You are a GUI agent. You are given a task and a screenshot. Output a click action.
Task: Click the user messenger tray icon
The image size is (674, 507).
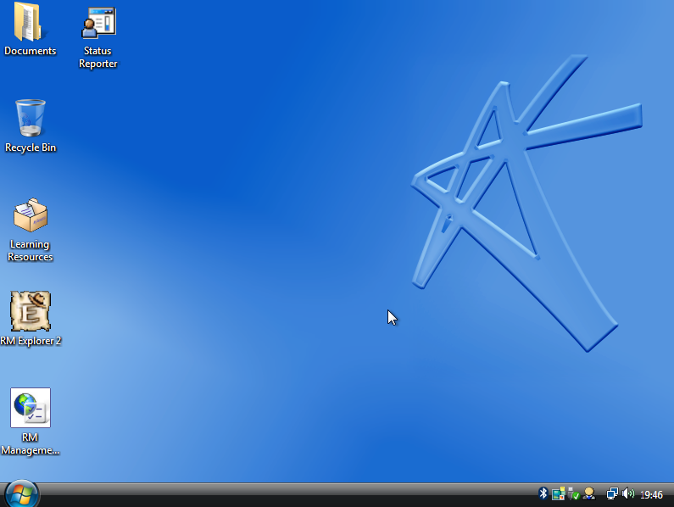click(589, 493)
